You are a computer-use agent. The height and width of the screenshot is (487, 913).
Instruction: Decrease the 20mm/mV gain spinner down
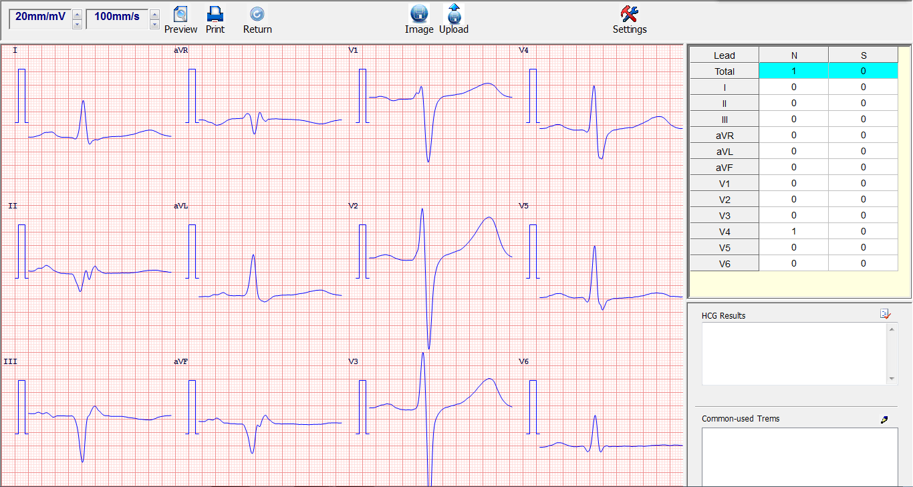point(77,24)
